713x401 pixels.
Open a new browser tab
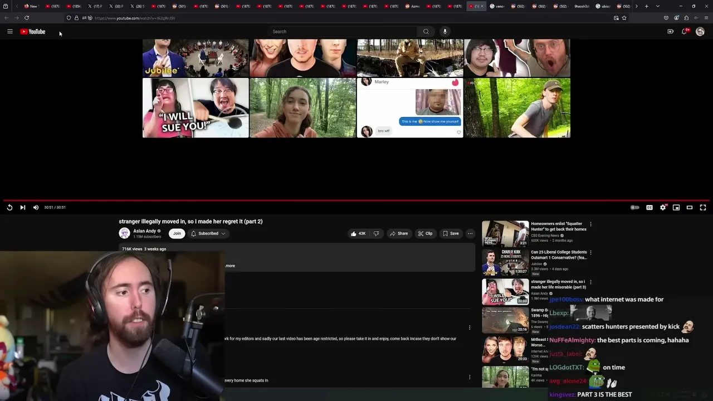click(646, 6)
